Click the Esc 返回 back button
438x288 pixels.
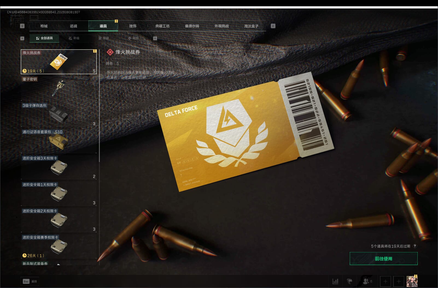click(x=30, y=281)
